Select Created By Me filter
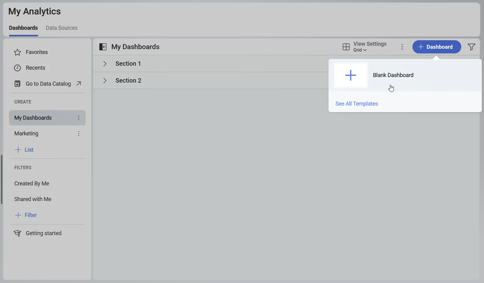 [32, 184]
